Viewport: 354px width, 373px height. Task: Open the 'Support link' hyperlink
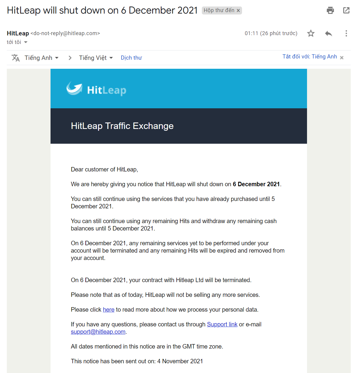pos(222,324)
